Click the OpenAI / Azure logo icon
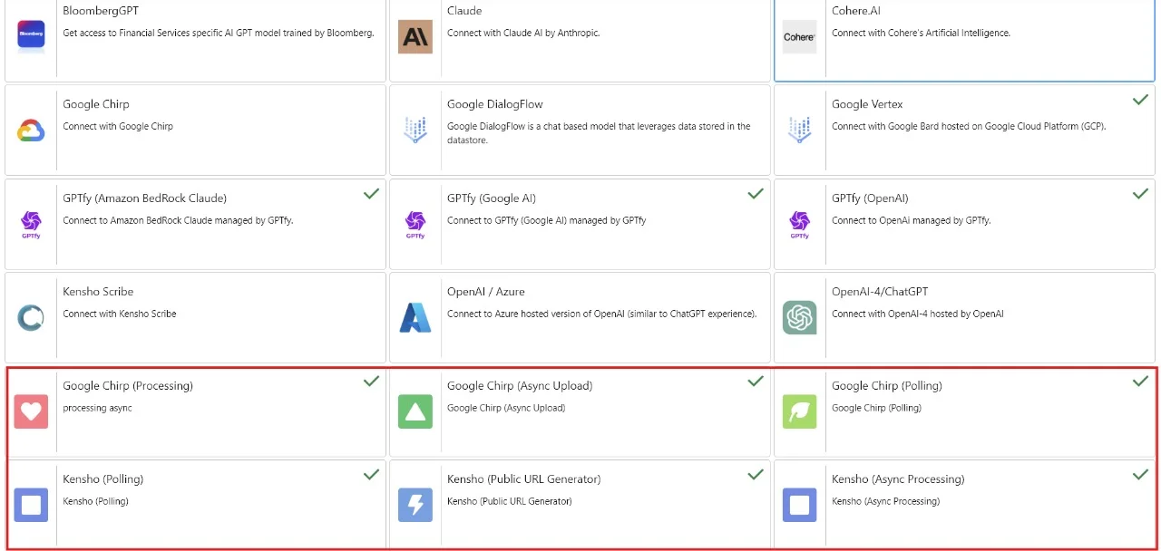 click(x=415, y=318)
